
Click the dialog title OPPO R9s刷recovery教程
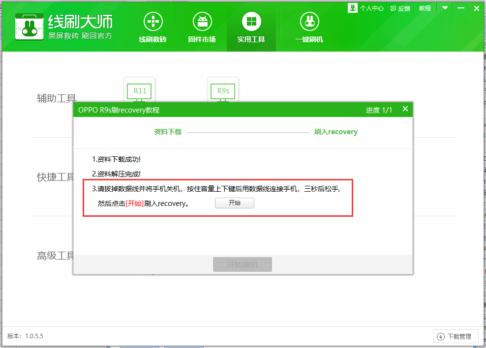(x=119, y=110)
